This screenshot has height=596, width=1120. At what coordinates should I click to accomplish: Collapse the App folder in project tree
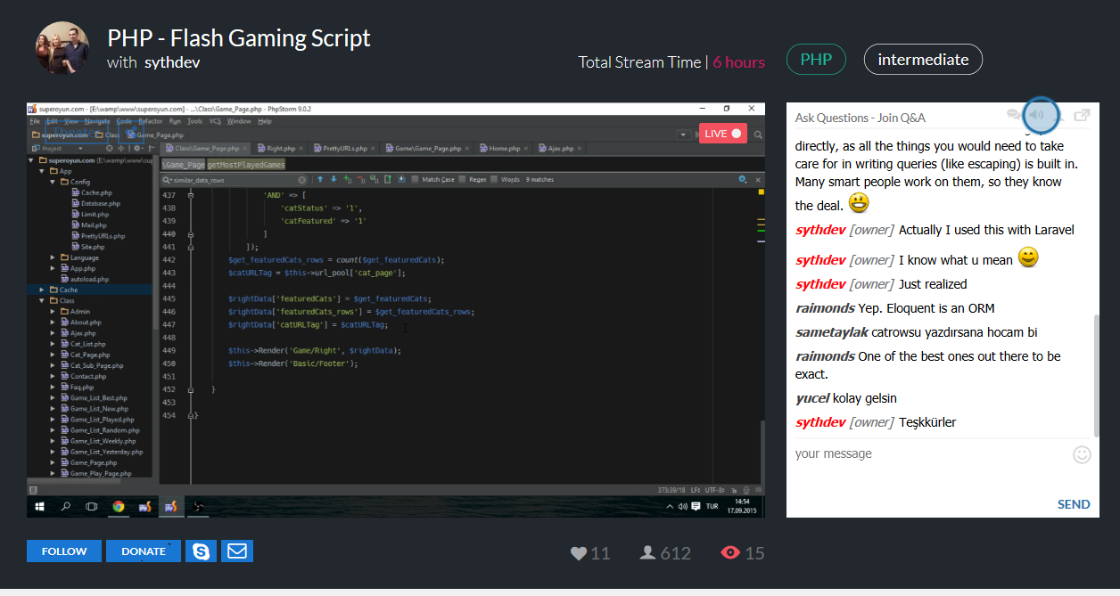click(x=42, y=171)
